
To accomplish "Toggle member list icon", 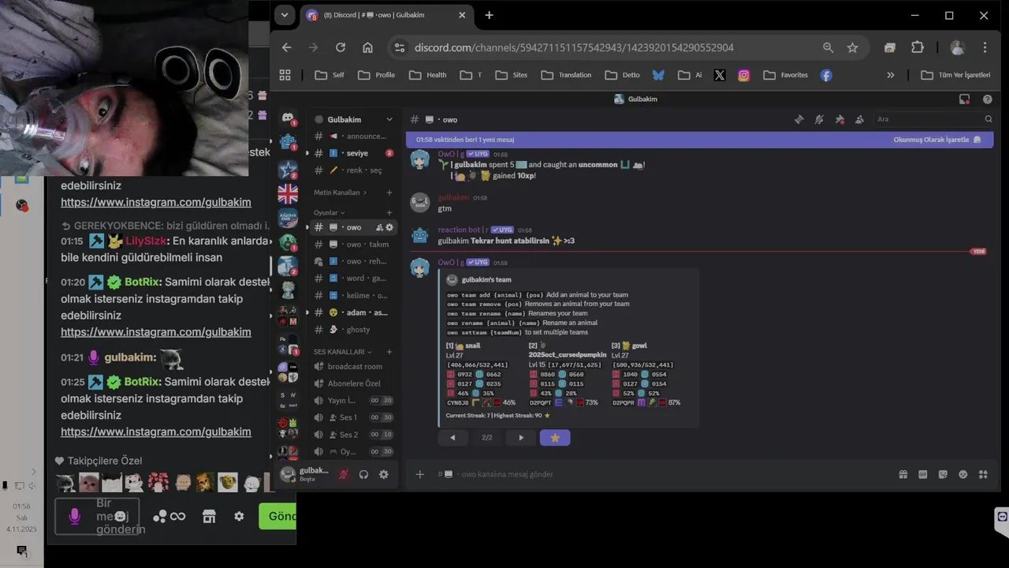I will pyautogui.click(x=859, y=119).
